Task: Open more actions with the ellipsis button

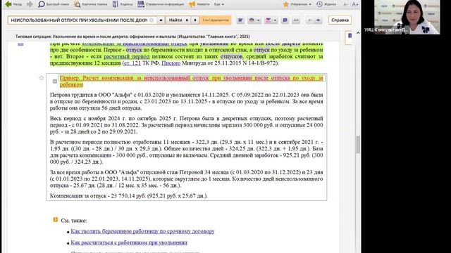Action: pyautogui.click(x=296, y=20)
